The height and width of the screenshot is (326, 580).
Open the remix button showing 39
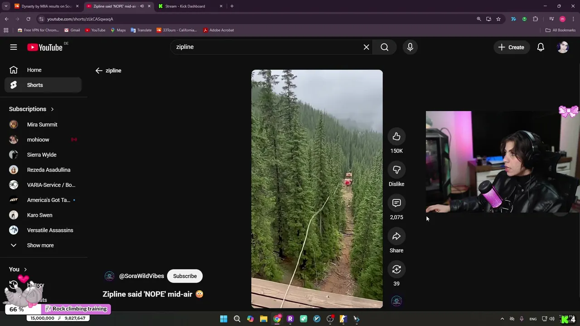coord(396,269)
